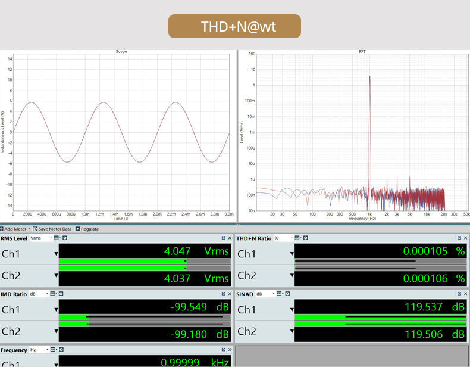Pop out the IMD Ratio meter panel
470x367 pixels.
click(224, 294)
